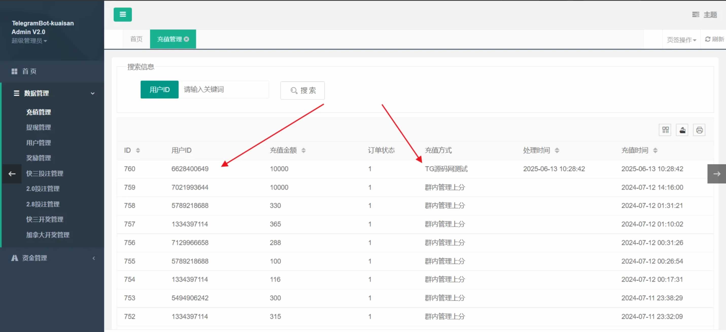Screen dimensions: 726x332
Task: Click the export table icon
Action: tap(682, 130)
